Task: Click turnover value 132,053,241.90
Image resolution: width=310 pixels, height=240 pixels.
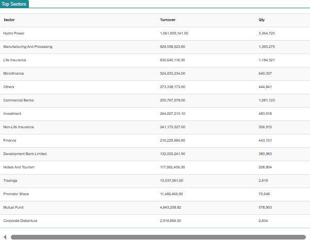Action: click(x=173, y=154)
